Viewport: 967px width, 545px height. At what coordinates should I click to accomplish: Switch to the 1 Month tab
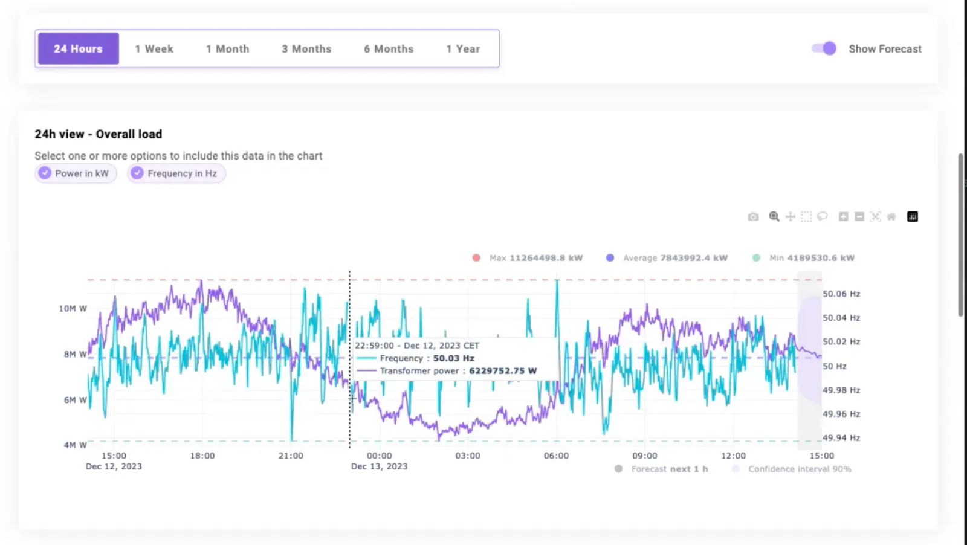click(x=227, y=48)
